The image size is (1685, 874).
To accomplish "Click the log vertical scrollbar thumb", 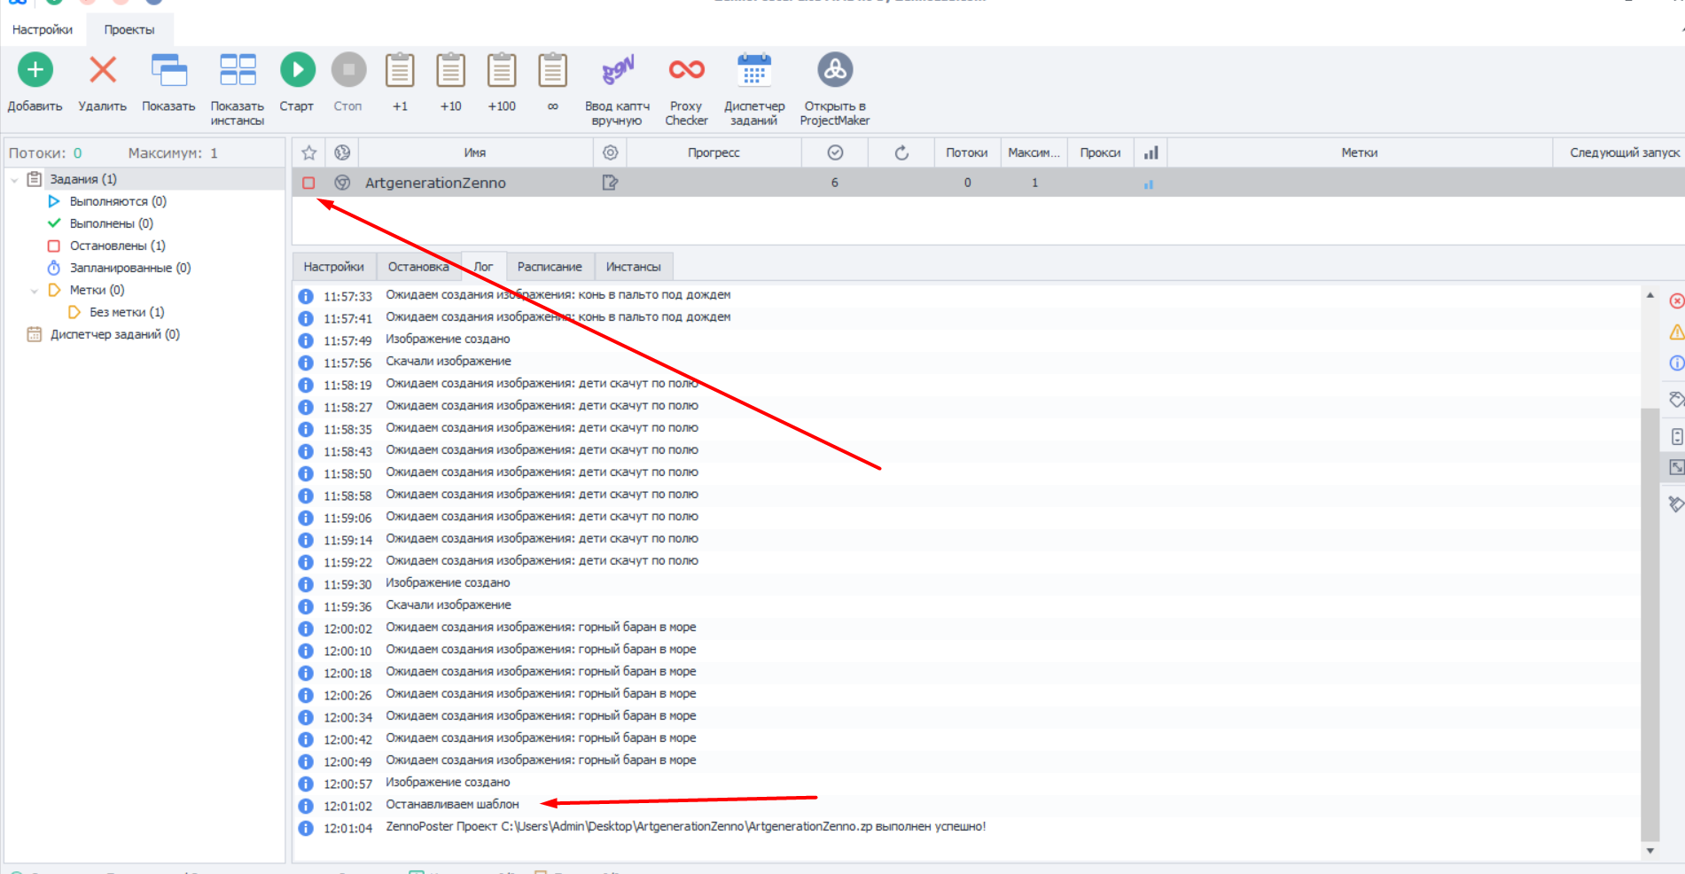I will (x=1650, y=623).
